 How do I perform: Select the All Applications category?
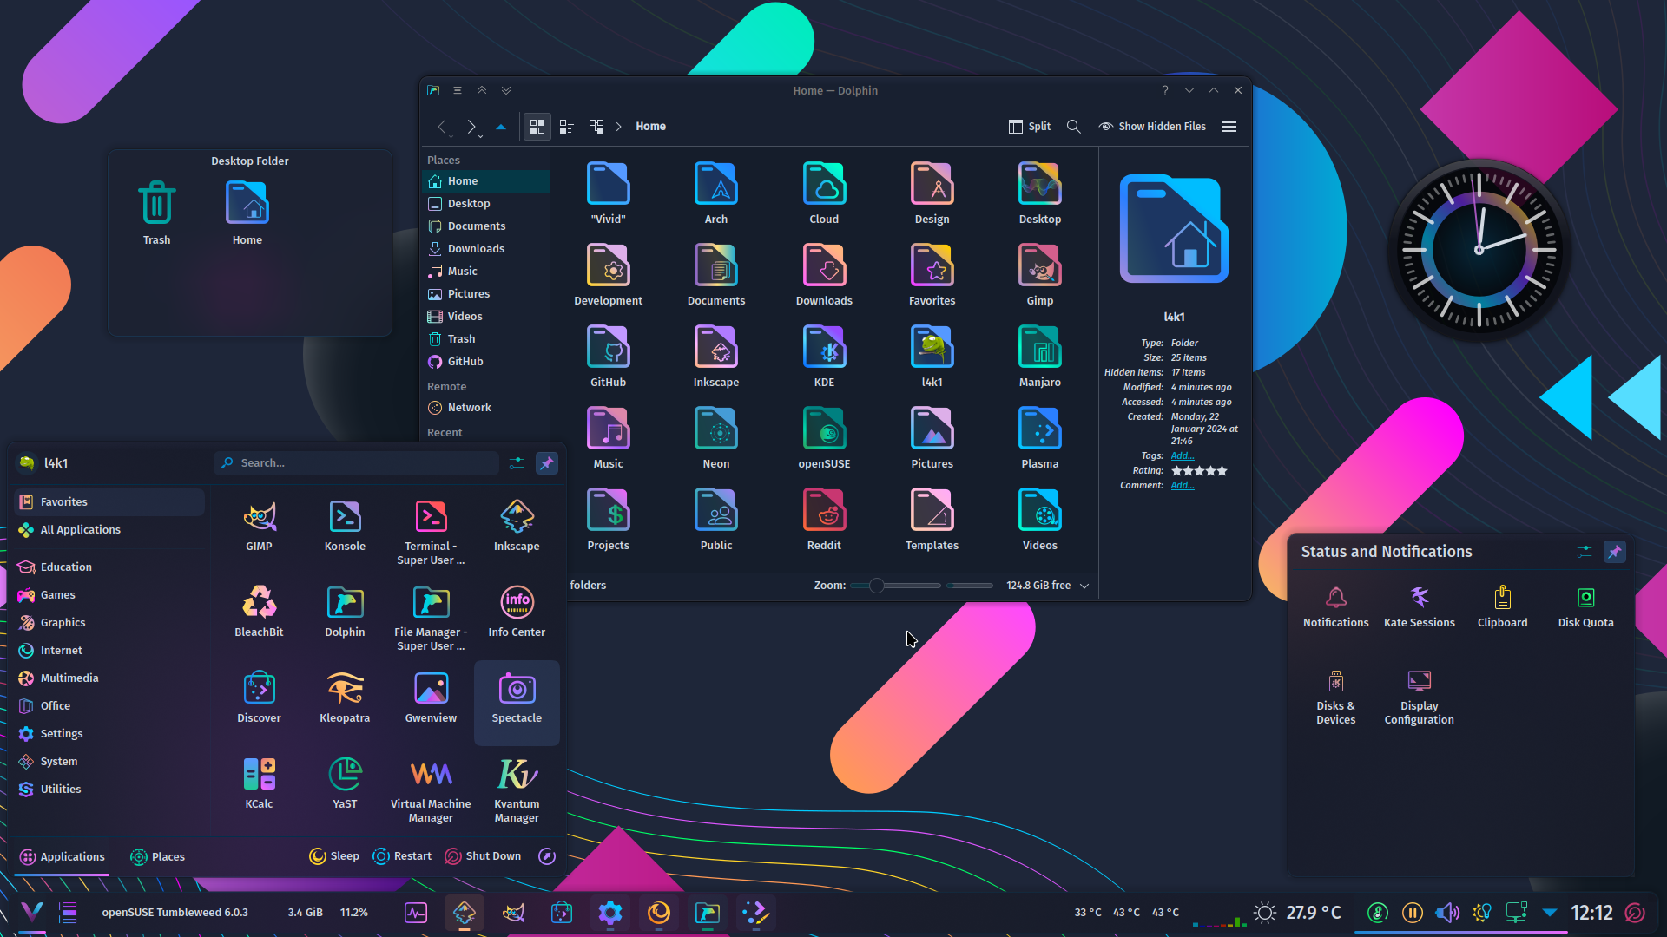pyautogui.click(x=109, y=530)
